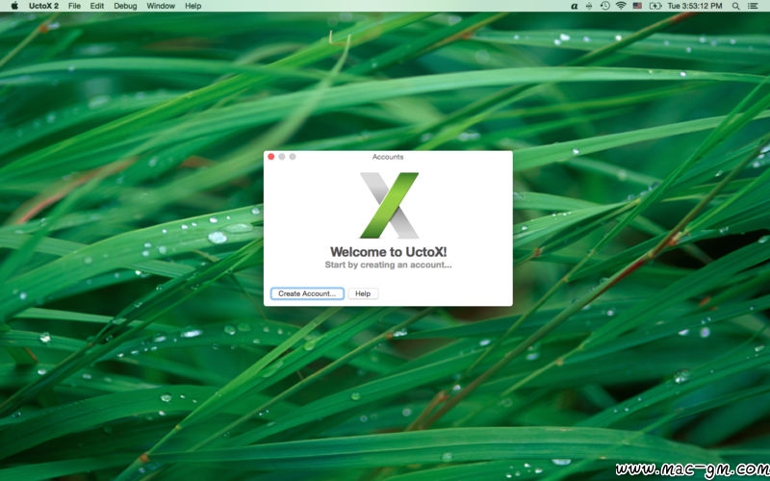
Task: Open the Debug menu
Action: tap(125, 6)
